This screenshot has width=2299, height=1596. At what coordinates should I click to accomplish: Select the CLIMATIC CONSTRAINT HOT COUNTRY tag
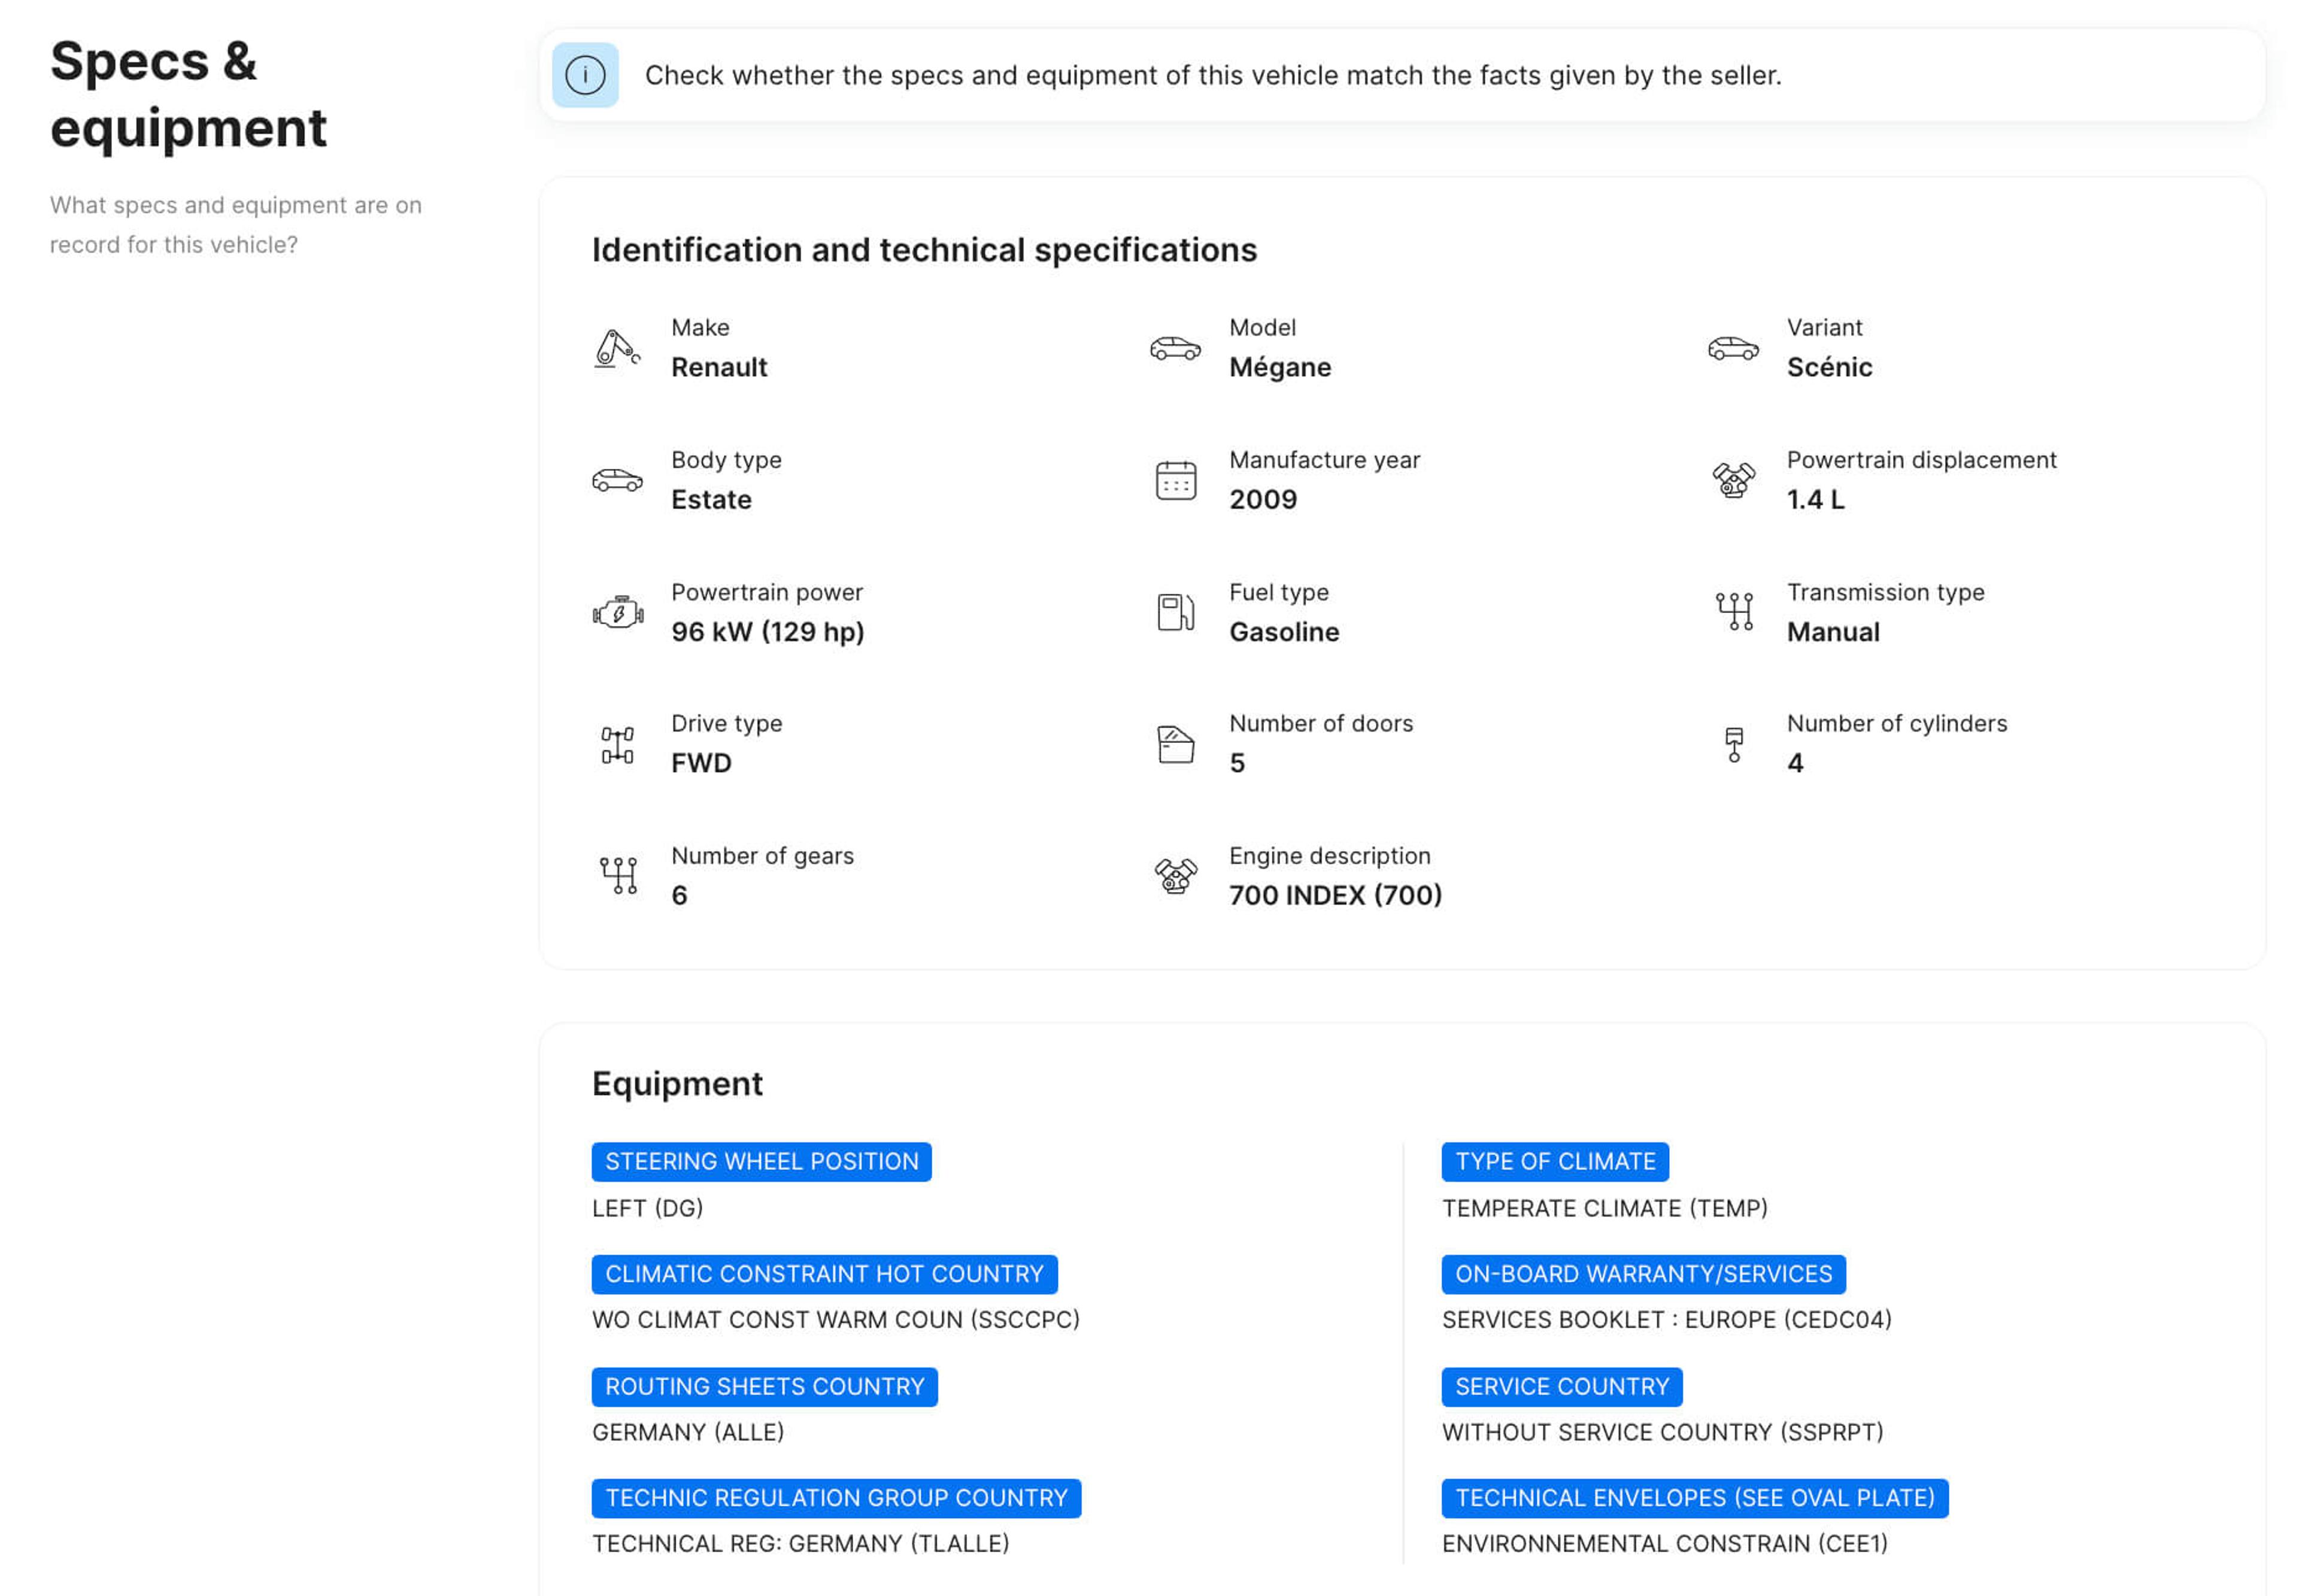824,1274
